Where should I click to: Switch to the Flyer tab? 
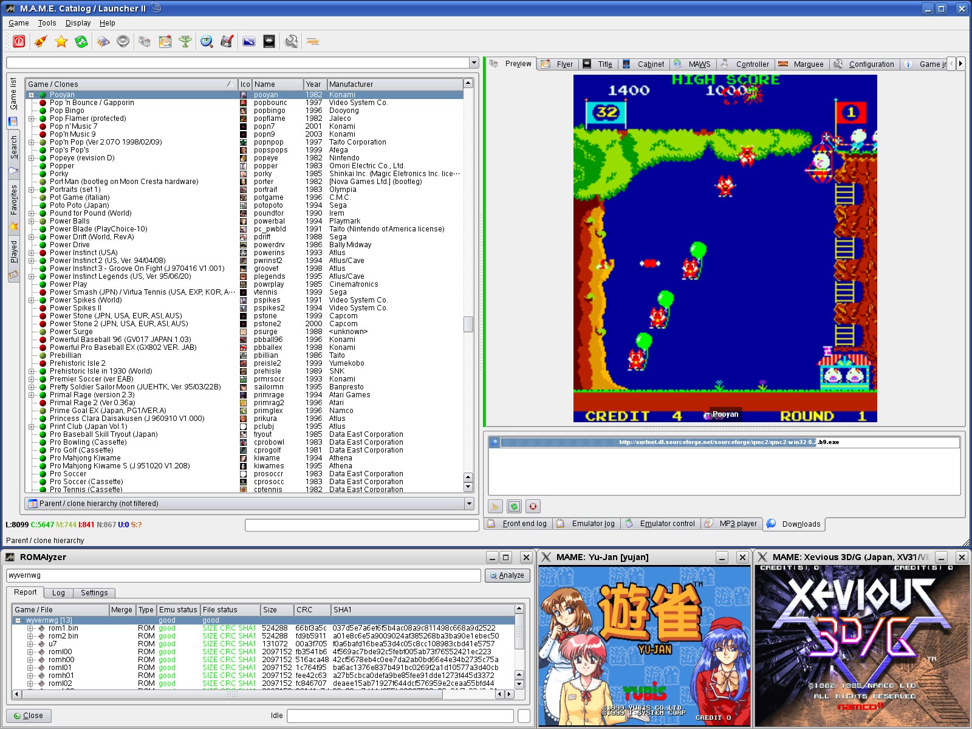point(558,64)
